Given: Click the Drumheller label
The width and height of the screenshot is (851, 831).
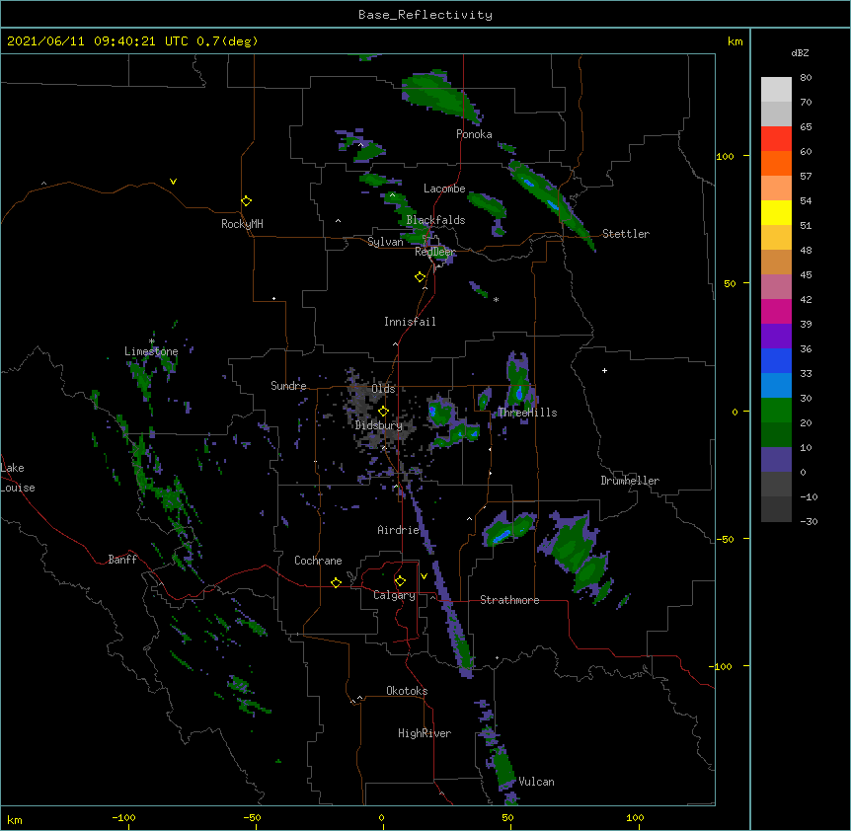Looking at the screenshot, I should [630, 481].
